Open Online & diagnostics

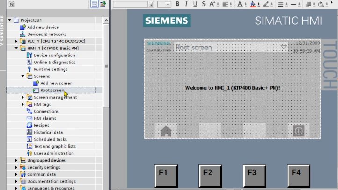[55, 62]
